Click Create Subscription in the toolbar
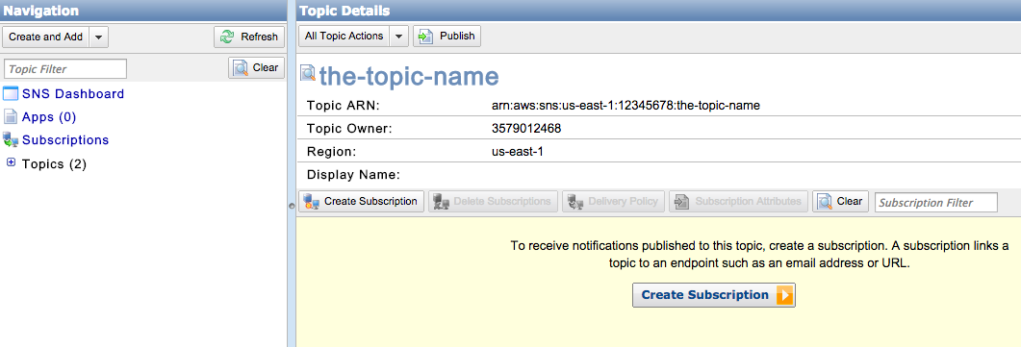The image size is (1021, 347). [x=362, y=202]
